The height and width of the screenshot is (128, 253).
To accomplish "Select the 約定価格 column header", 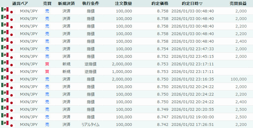I will (160, 4).
